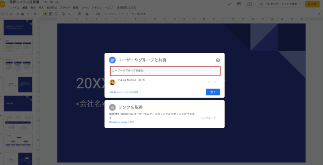Redo the last action
This screenshot has height=165, width=323.
pos(17,14)
